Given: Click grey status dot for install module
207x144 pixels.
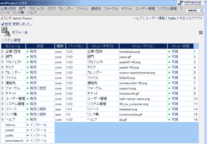Looking at the screenshot, I should [x=28, y=130].
